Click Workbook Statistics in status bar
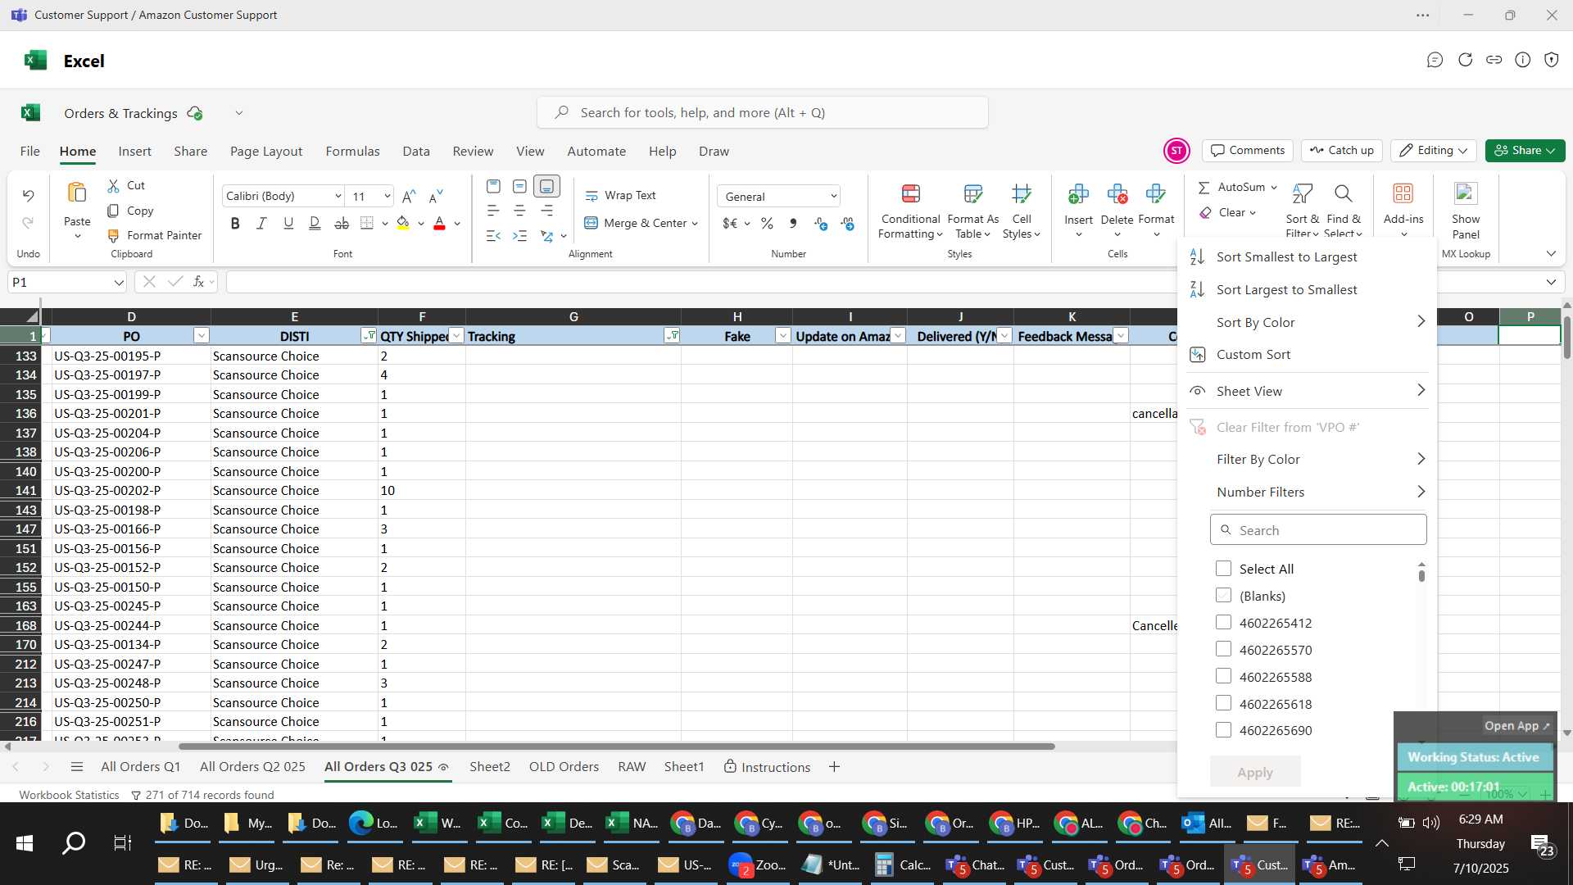 [69, 795]
